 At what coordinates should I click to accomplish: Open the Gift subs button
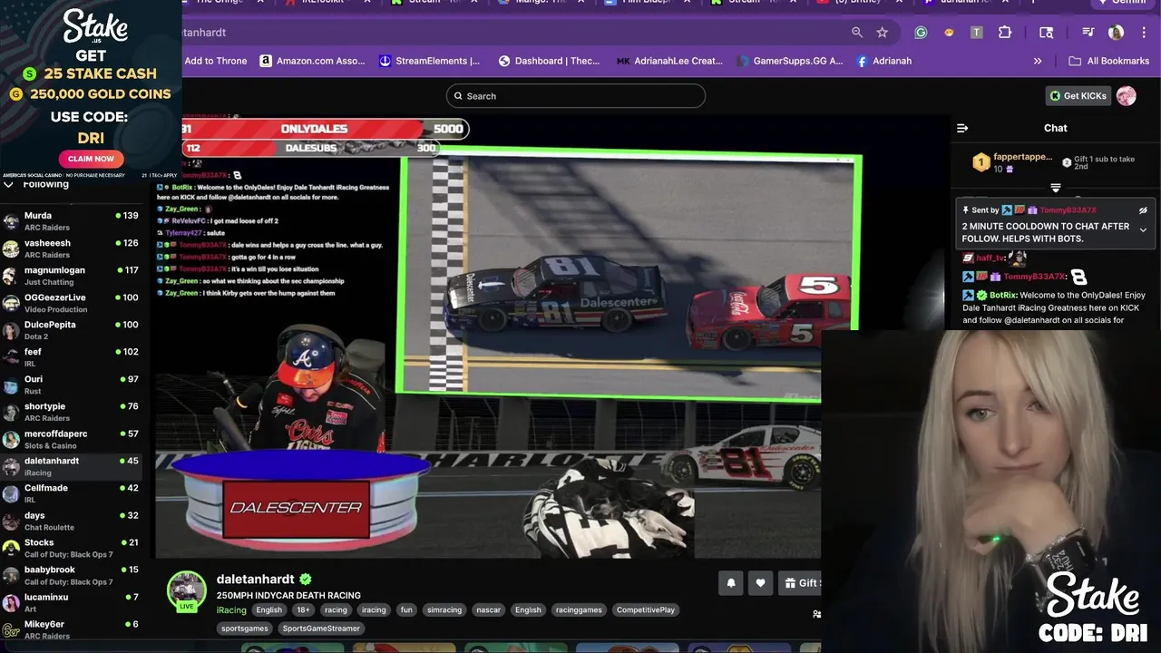click(802, 583)
